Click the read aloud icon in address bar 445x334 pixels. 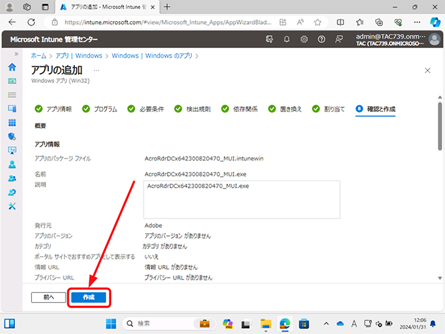(300, 22)
